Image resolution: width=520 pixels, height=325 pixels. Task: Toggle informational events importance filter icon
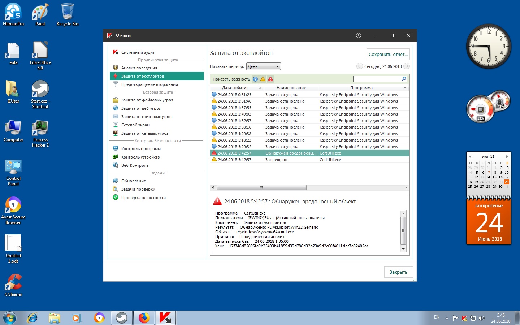pos(255,79)
